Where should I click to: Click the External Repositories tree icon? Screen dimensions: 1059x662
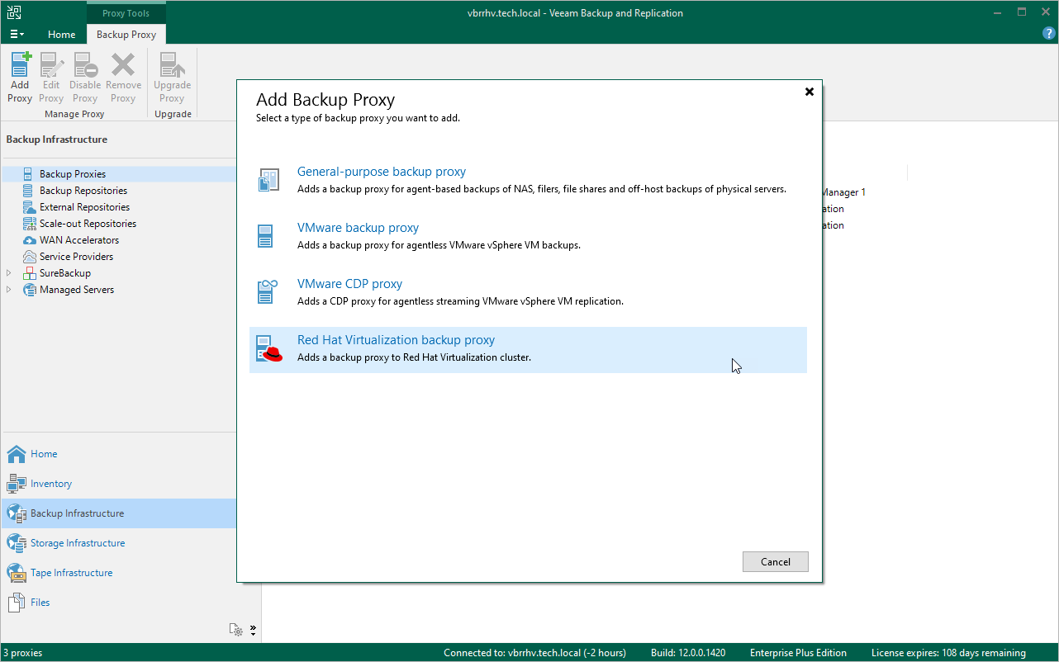pos(28,207)
